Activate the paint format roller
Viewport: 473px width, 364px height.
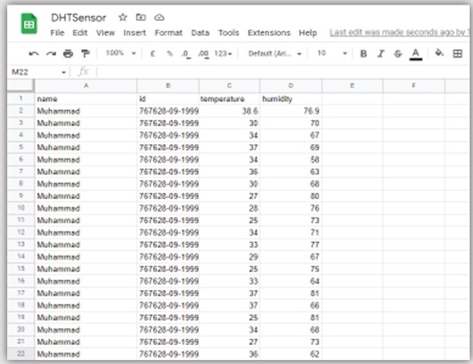click(x=85, y=54)
